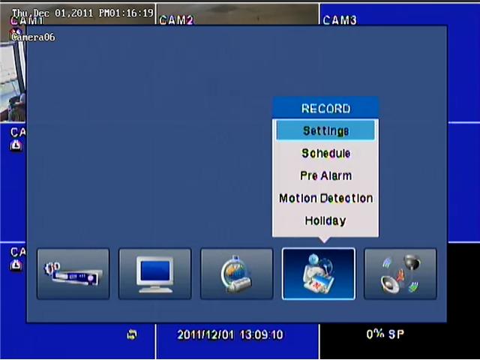Open the network globe setup icon
480x360 pixels.
(237, 274)
